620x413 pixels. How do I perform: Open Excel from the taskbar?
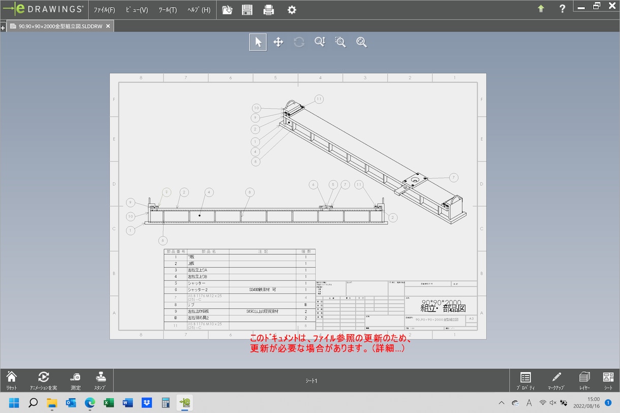click(109, 403)
